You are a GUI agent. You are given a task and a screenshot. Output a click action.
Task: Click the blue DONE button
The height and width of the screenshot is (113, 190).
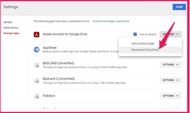tap(179, 7)
